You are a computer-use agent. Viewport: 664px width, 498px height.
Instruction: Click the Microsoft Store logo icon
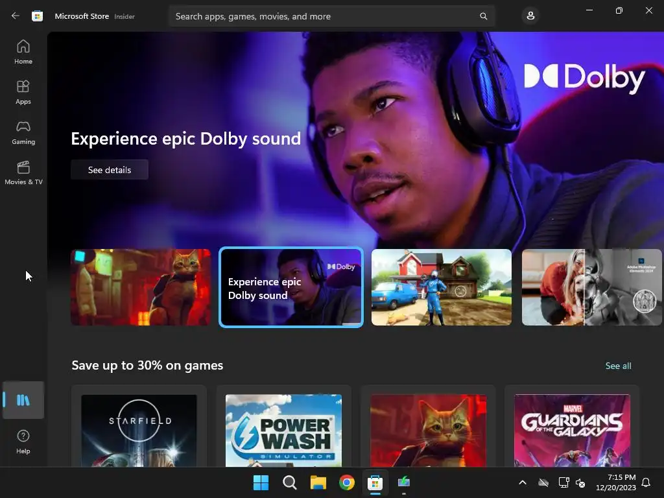coord(37,16)
